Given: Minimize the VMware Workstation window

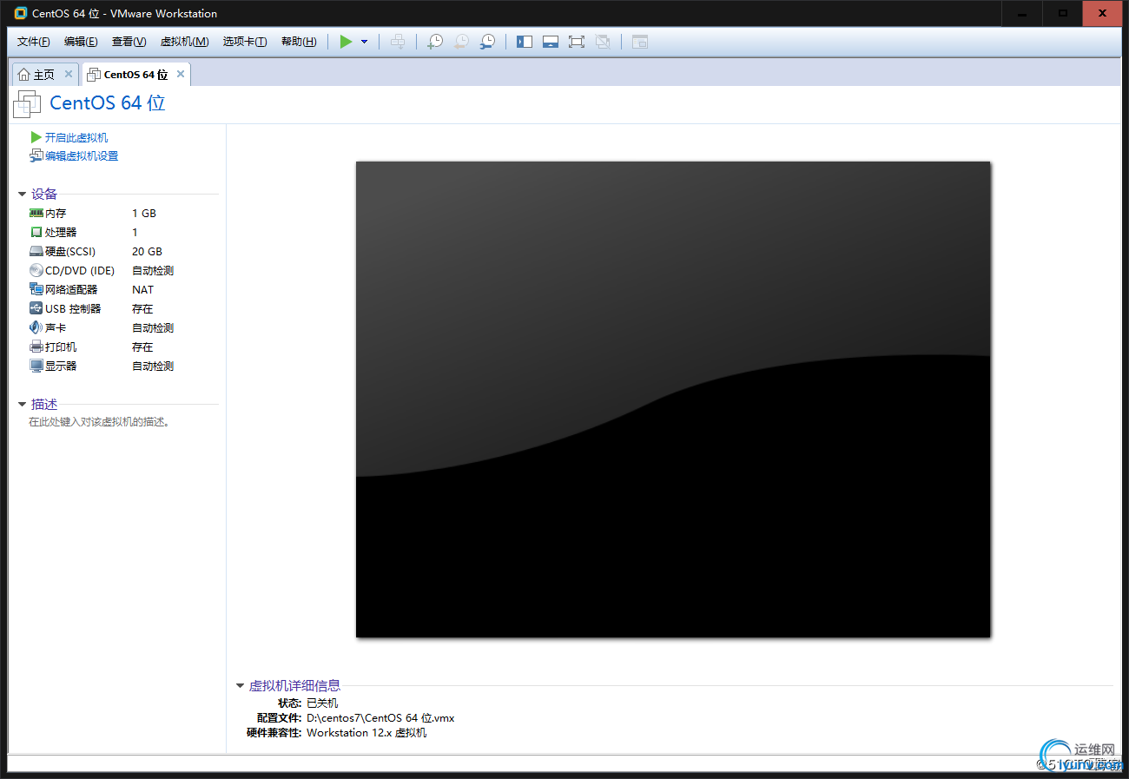Looking at the screenshot, I should (1021, 13).
